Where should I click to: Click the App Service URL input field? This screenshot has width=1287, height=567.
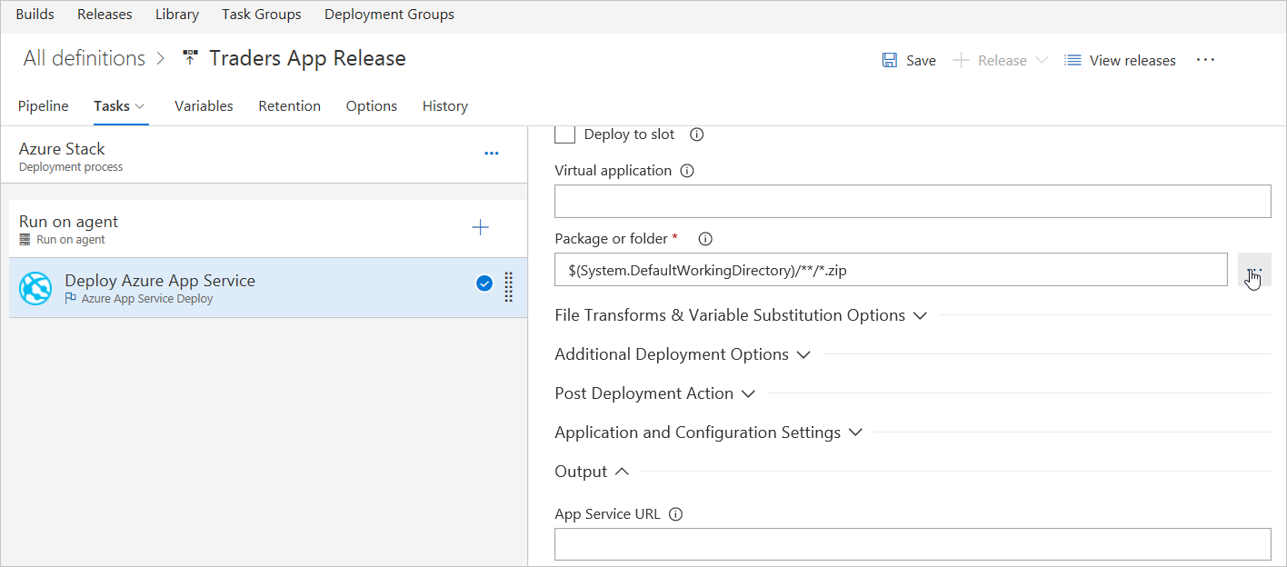pyautogui.click(x=913, y=544)
